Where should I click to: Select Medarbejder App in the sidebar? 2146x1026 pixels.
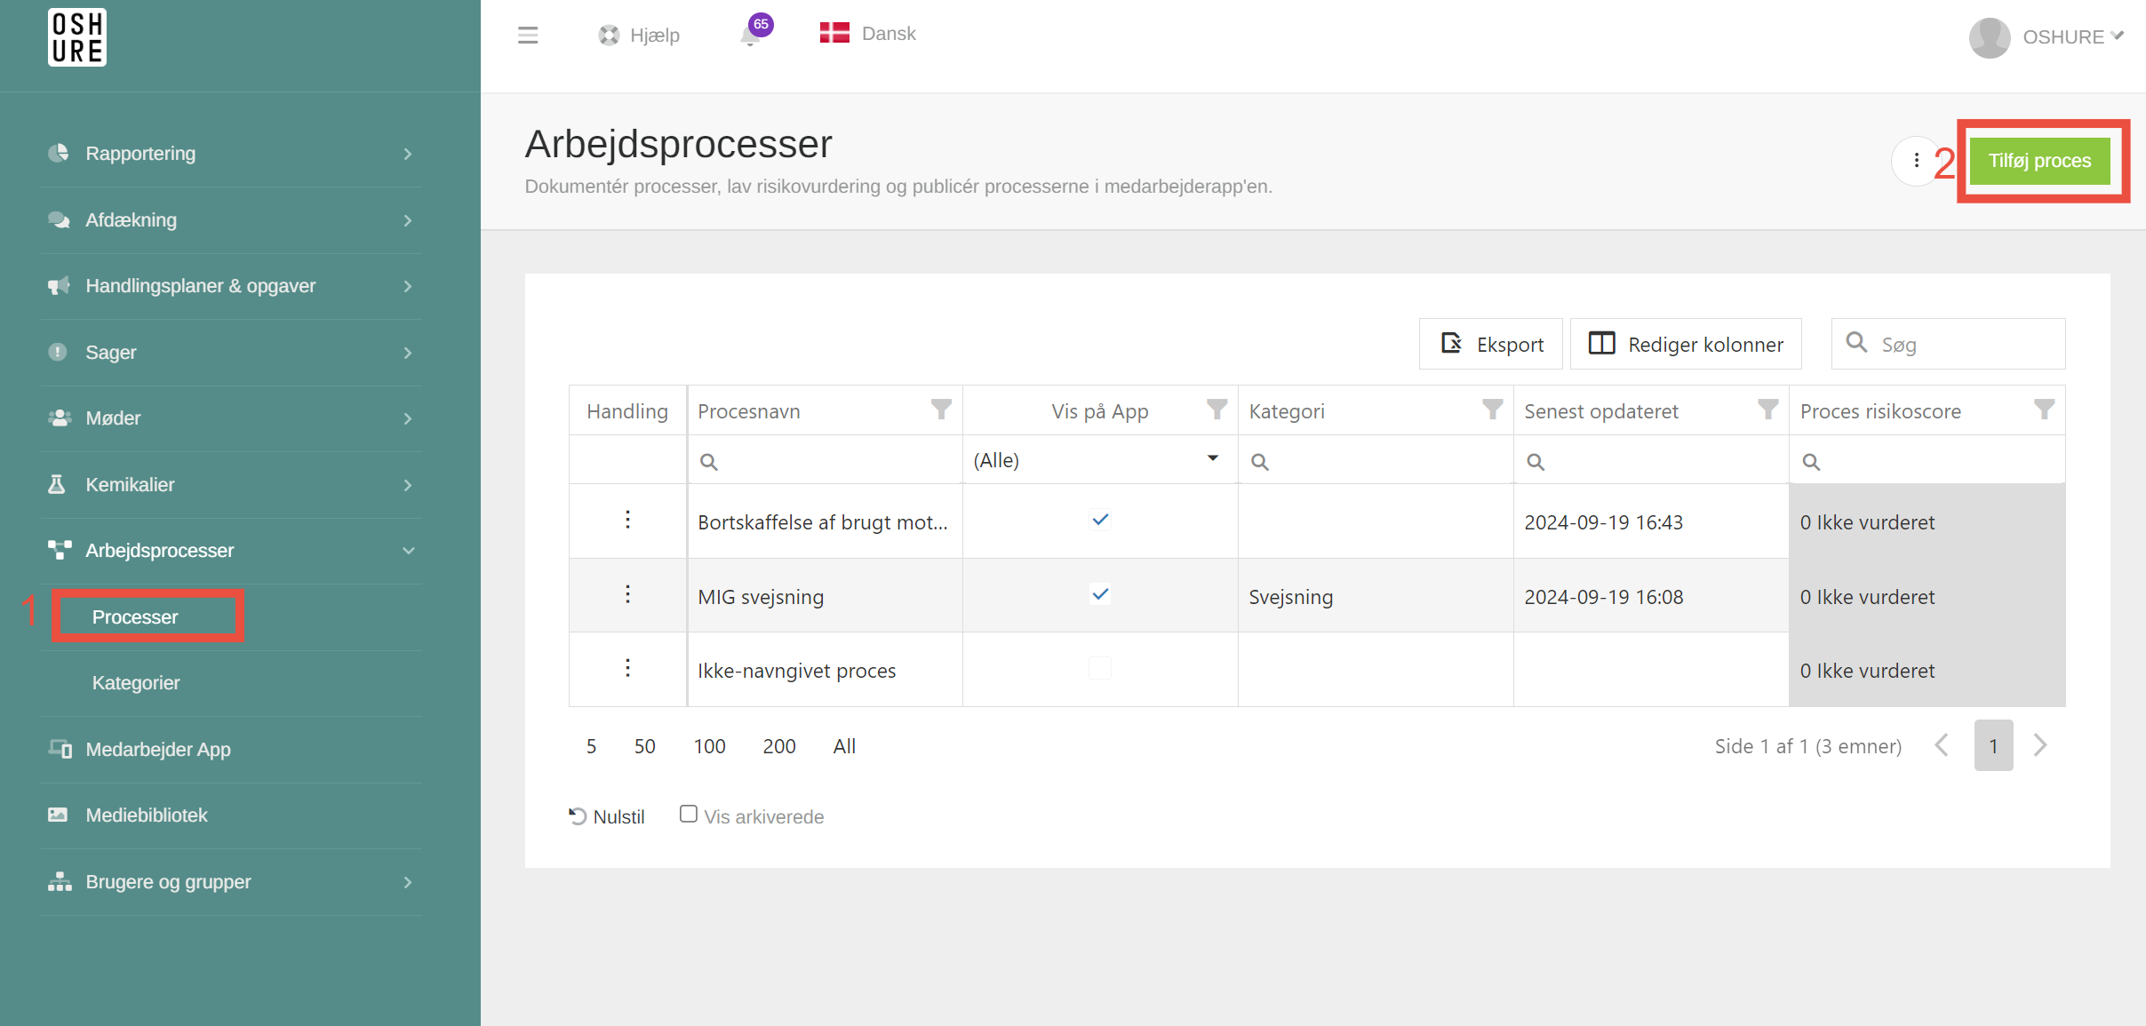(158, 749)
